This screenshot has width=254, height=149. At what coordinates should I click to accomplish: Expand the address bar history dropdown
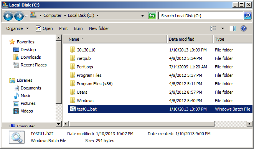(x=143, y=16)
